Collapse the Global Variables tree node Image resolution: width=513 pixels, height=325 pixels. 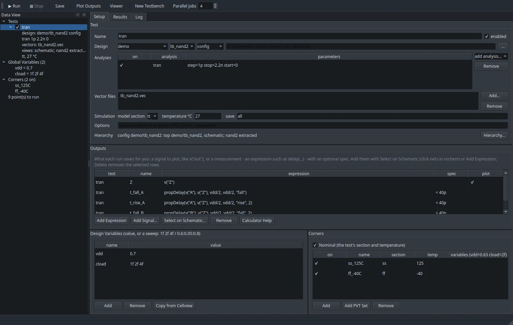click(x=4, y=62)
